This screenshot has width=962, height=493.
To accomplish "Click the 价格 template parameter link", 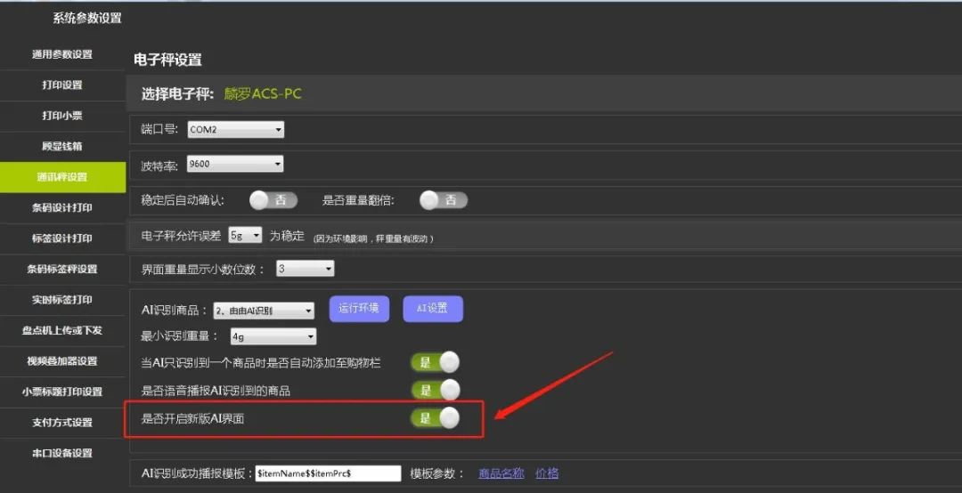I will pyautogui.click(x=547, y=473).
